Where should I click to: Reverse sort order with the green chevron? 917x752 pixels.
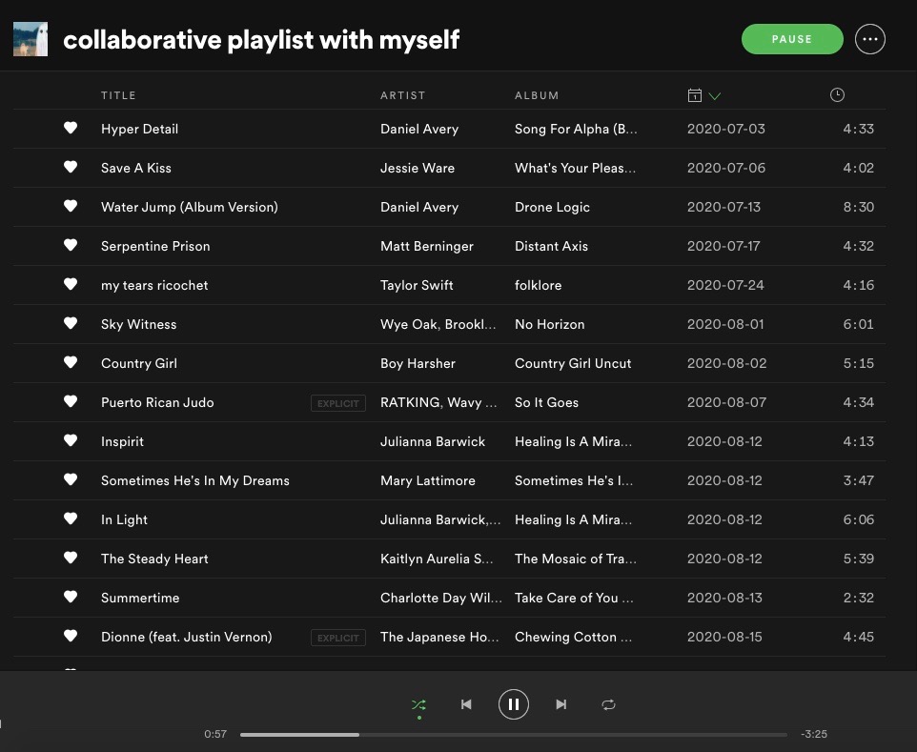click(715, 95)
